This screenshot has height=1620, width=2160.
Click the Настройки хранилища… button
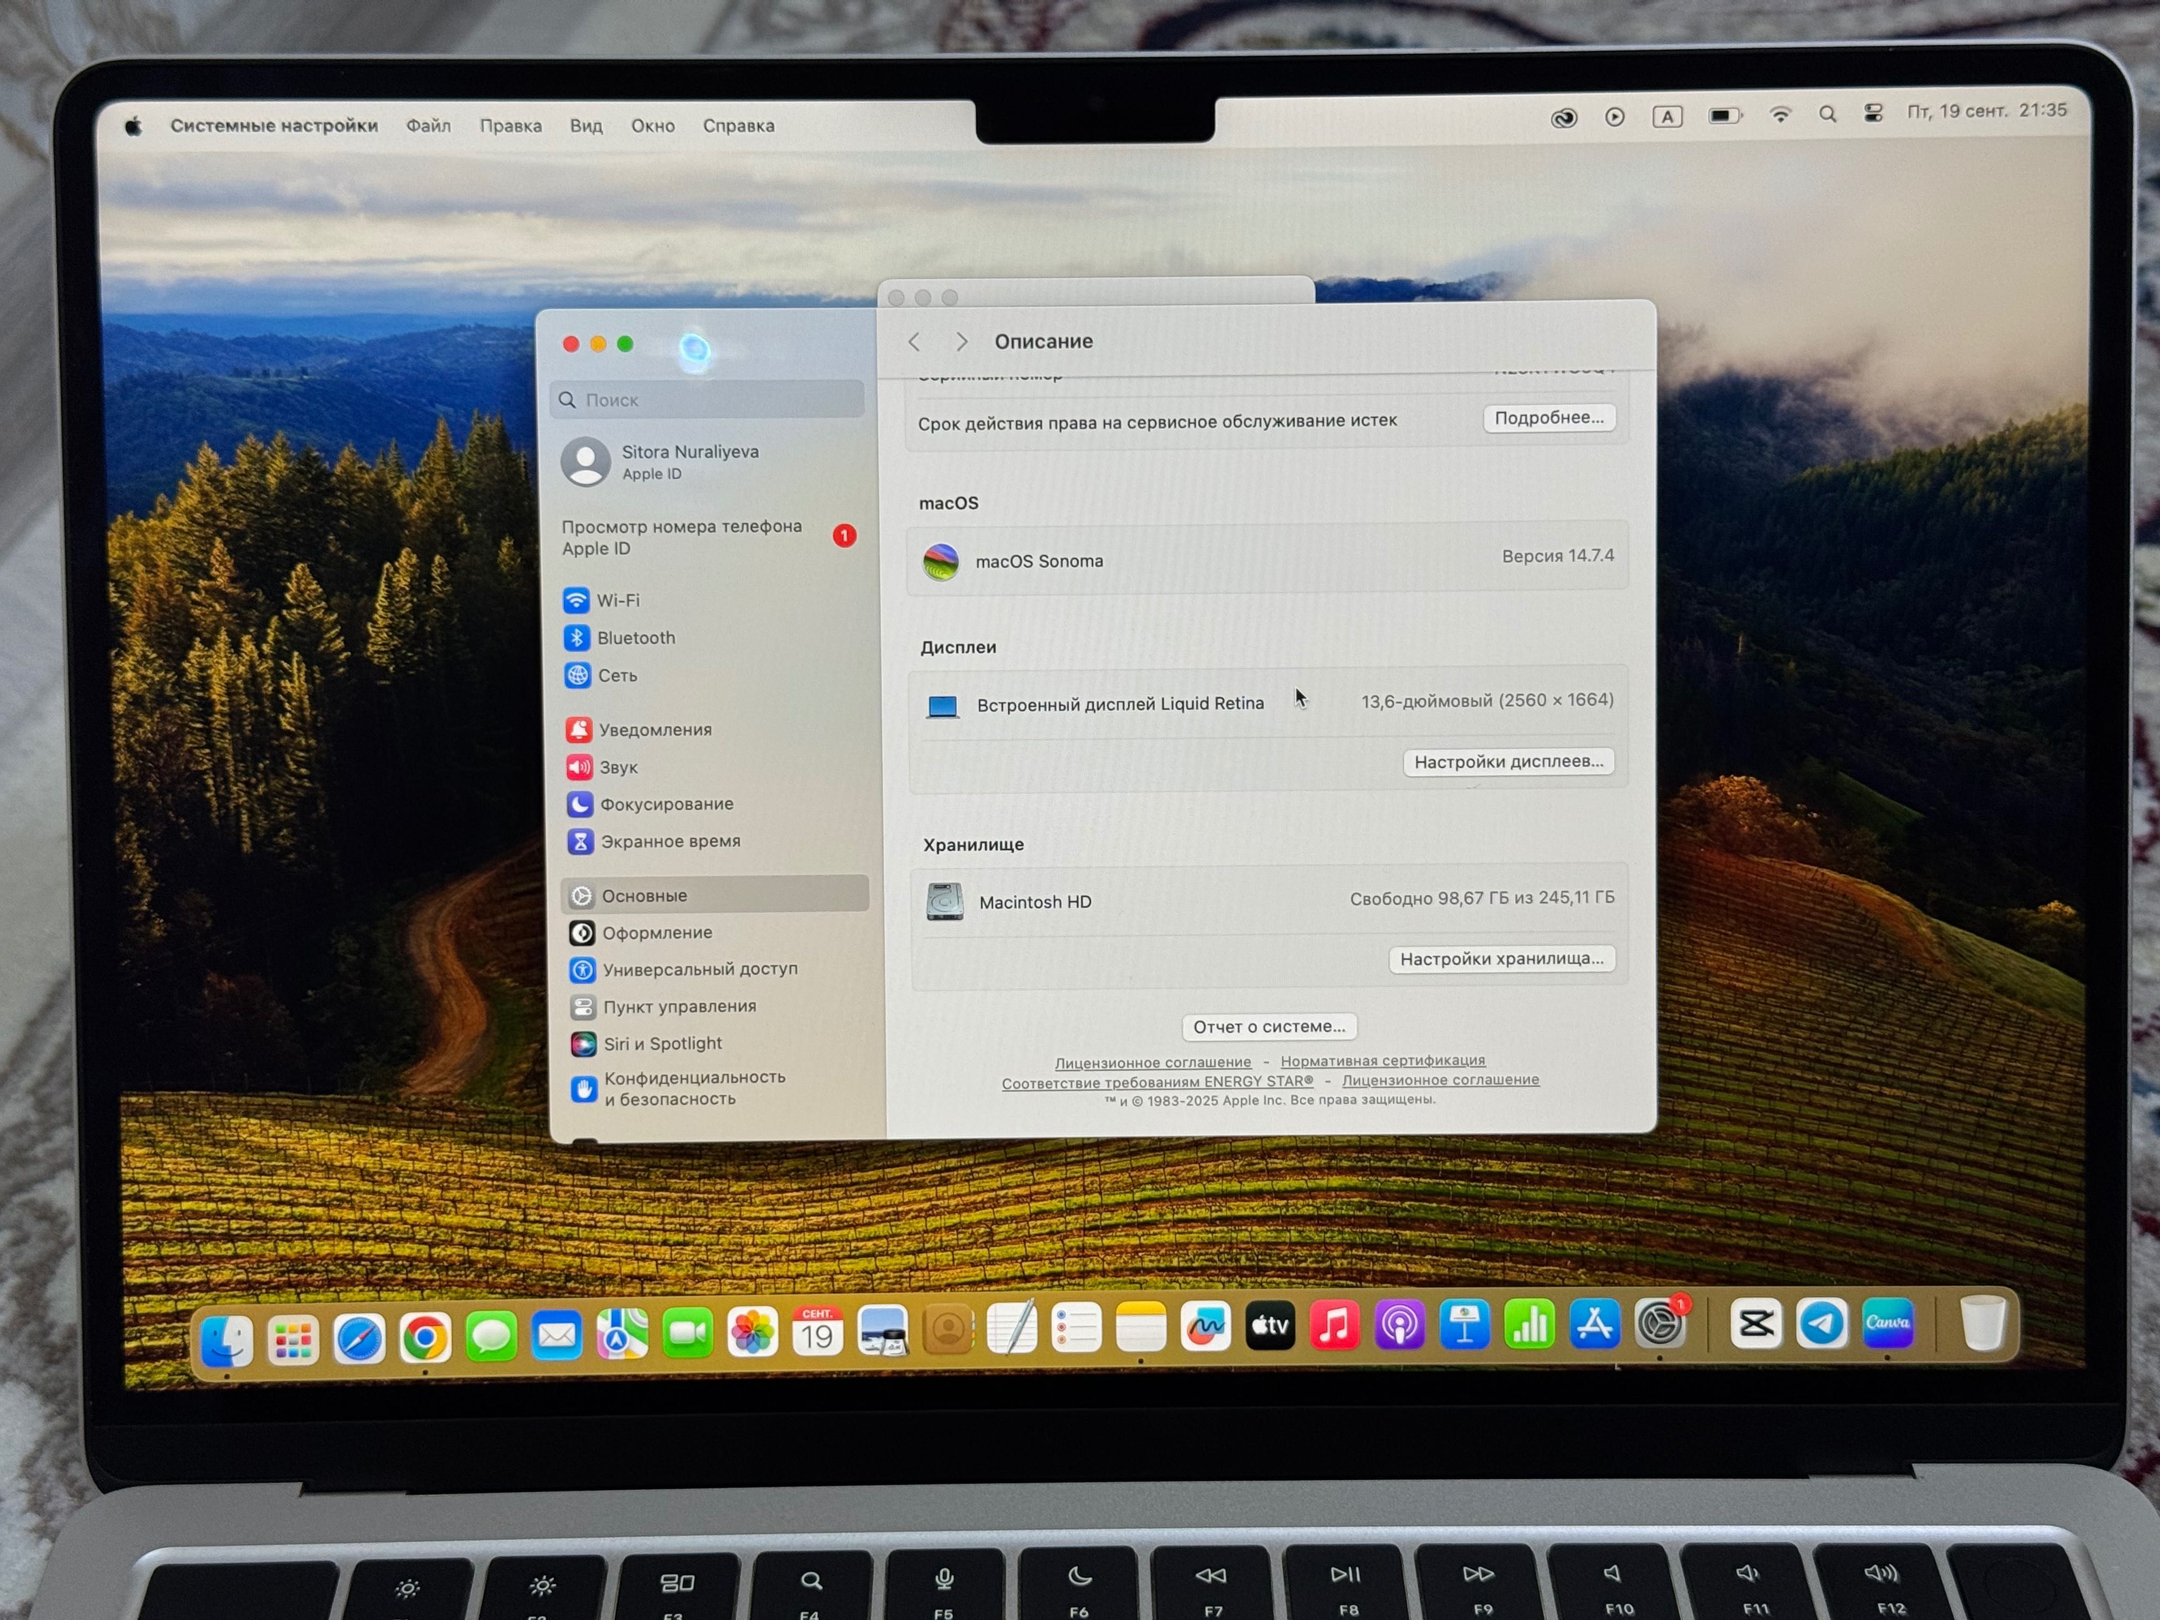coord(1502,959)
